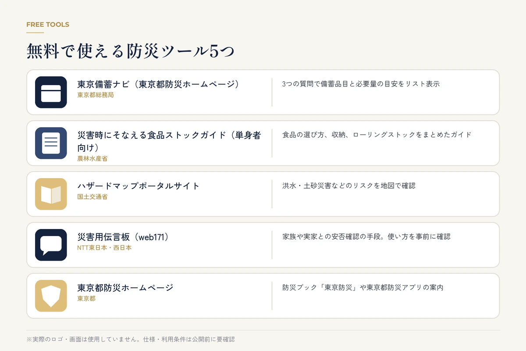Click the window icon beside 東京備蓄ナビ
Viewport: 526px width, 351px height.
[51, 92]
